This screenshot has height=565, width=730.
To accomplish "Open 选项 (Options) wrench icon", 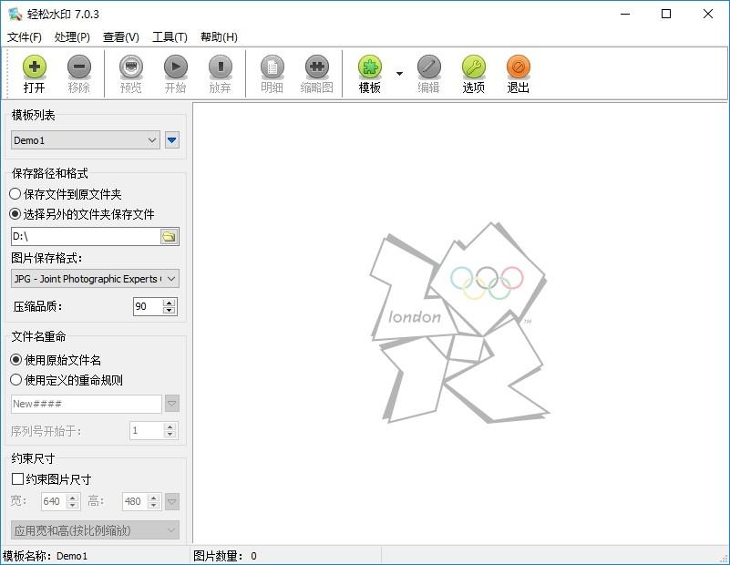I will click(x=474, y=67).
